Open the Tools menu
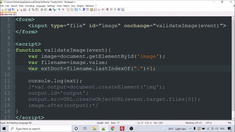Screen dimensions: 235x132 (59, 6)
